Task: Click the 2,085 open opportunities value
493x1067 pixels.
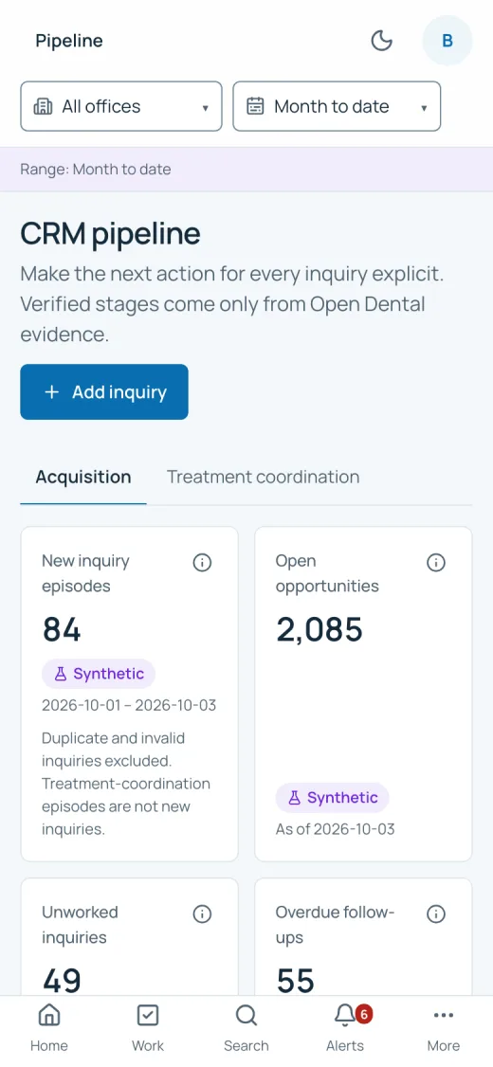Action: (320, 629)
